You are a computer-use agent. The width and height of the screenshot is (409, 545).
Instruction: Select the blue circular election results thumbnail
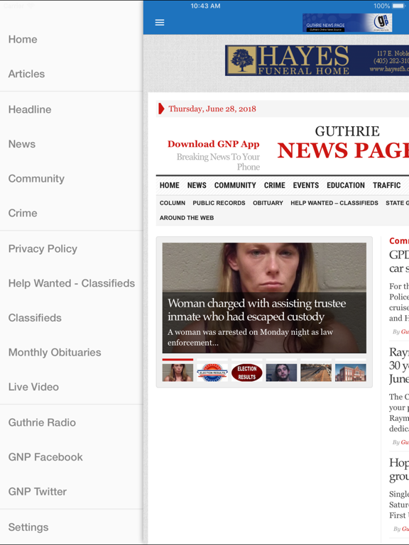(x=212, y=373)
